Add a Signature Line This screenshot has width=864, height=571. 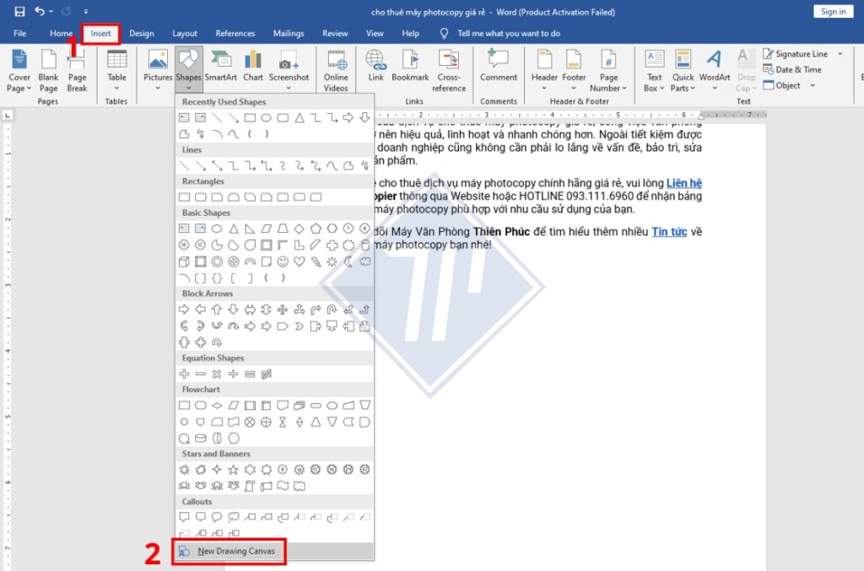tap(796, 53)
